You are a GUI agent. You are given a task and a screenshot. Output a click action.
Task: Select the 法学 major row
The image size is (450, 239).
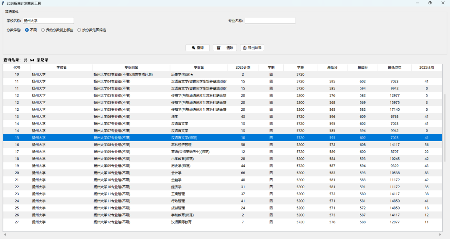(222, 117)
